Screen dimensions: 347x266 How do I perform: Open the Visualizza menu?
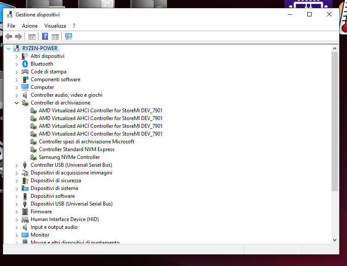click(x=55, y=25)
